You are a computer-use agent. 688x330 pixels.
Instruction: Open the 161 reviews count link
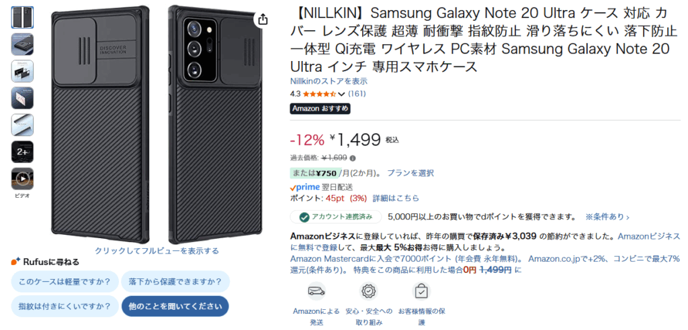click(x=357, y=94)
